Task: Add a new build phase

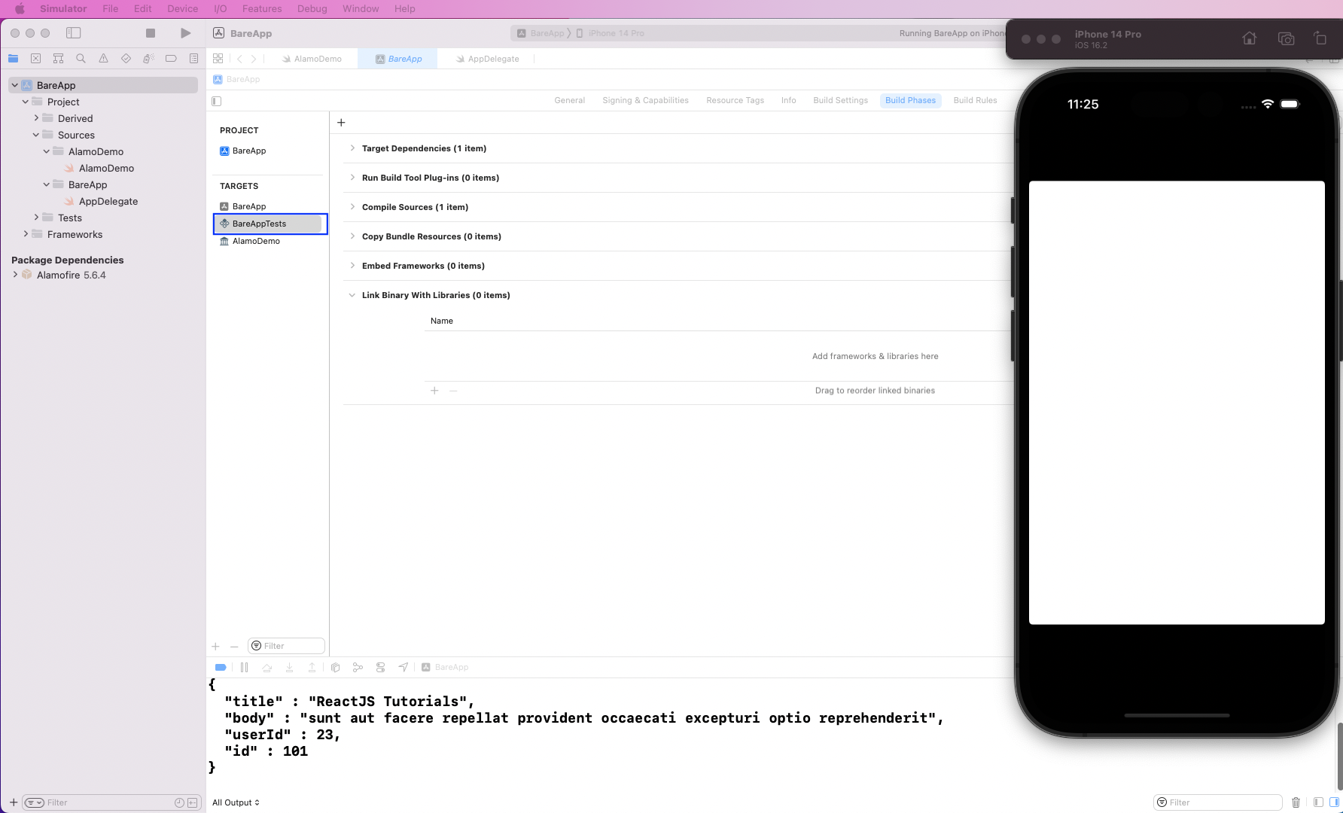Action: click(x=341, y=123)
